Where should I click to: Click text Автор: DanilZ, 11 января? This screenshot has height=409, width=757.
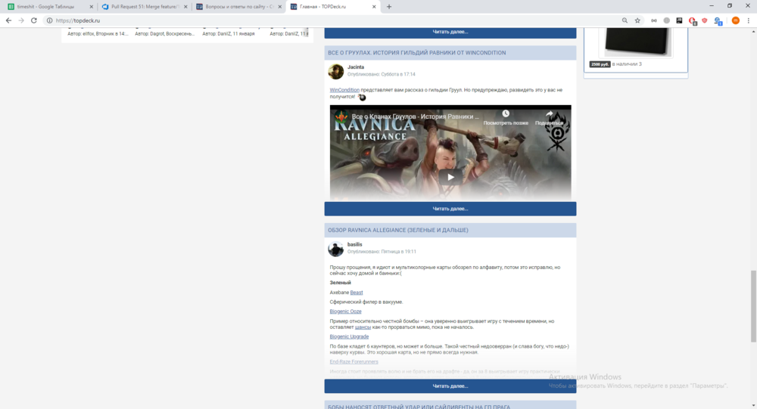(229, 34)
